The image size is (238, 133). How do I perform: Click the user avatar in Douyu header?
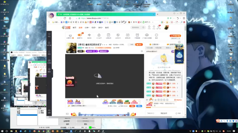(x=166, y=27)
